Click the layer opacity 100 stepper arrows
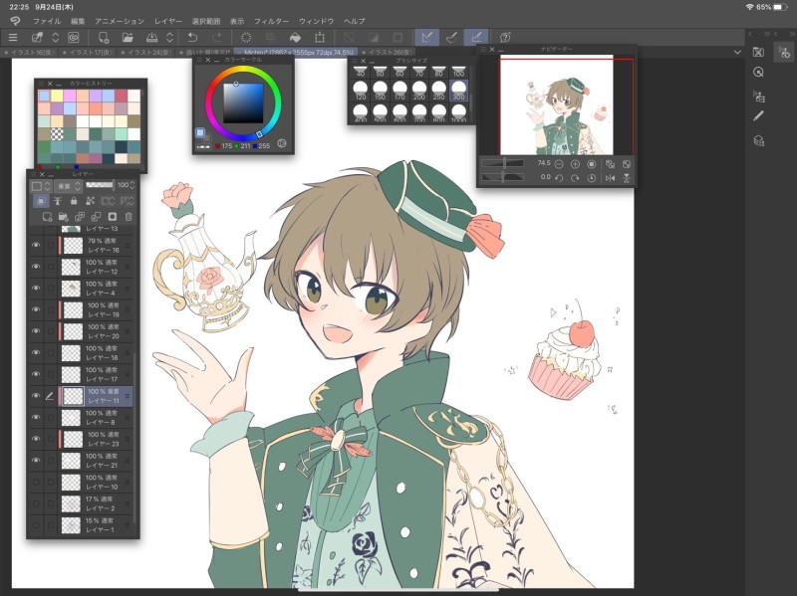The height and width of the screenshot is (596, 797). tap(133, 185)
